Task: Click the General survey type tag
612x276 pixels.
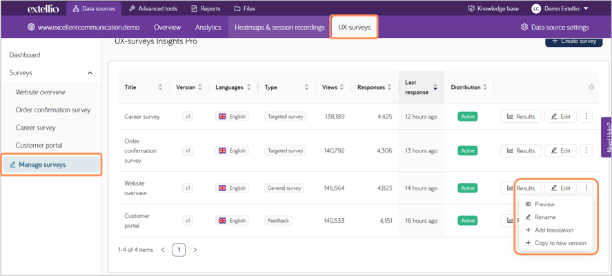Action: click(x=284, y=188)
